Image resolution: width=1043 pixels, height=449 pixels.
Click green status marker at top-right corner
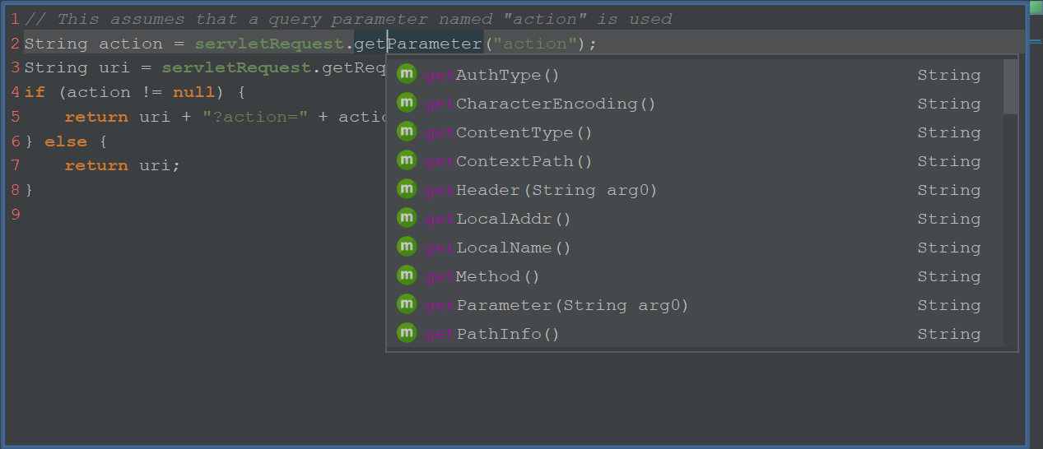[1036, 7]
